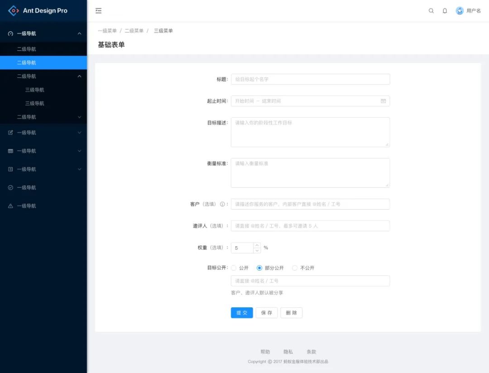The height and width of the screenshot is (373, 489).
Task: Click the warning triangle icon in the sidebar
Action: (10, 206)
